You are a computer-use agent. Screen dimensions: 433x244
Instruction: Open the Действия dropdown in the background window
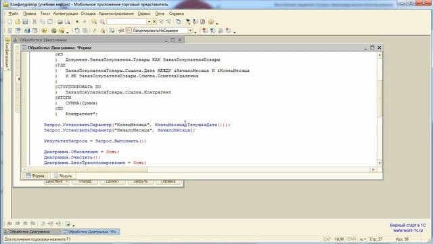(56, 182)
